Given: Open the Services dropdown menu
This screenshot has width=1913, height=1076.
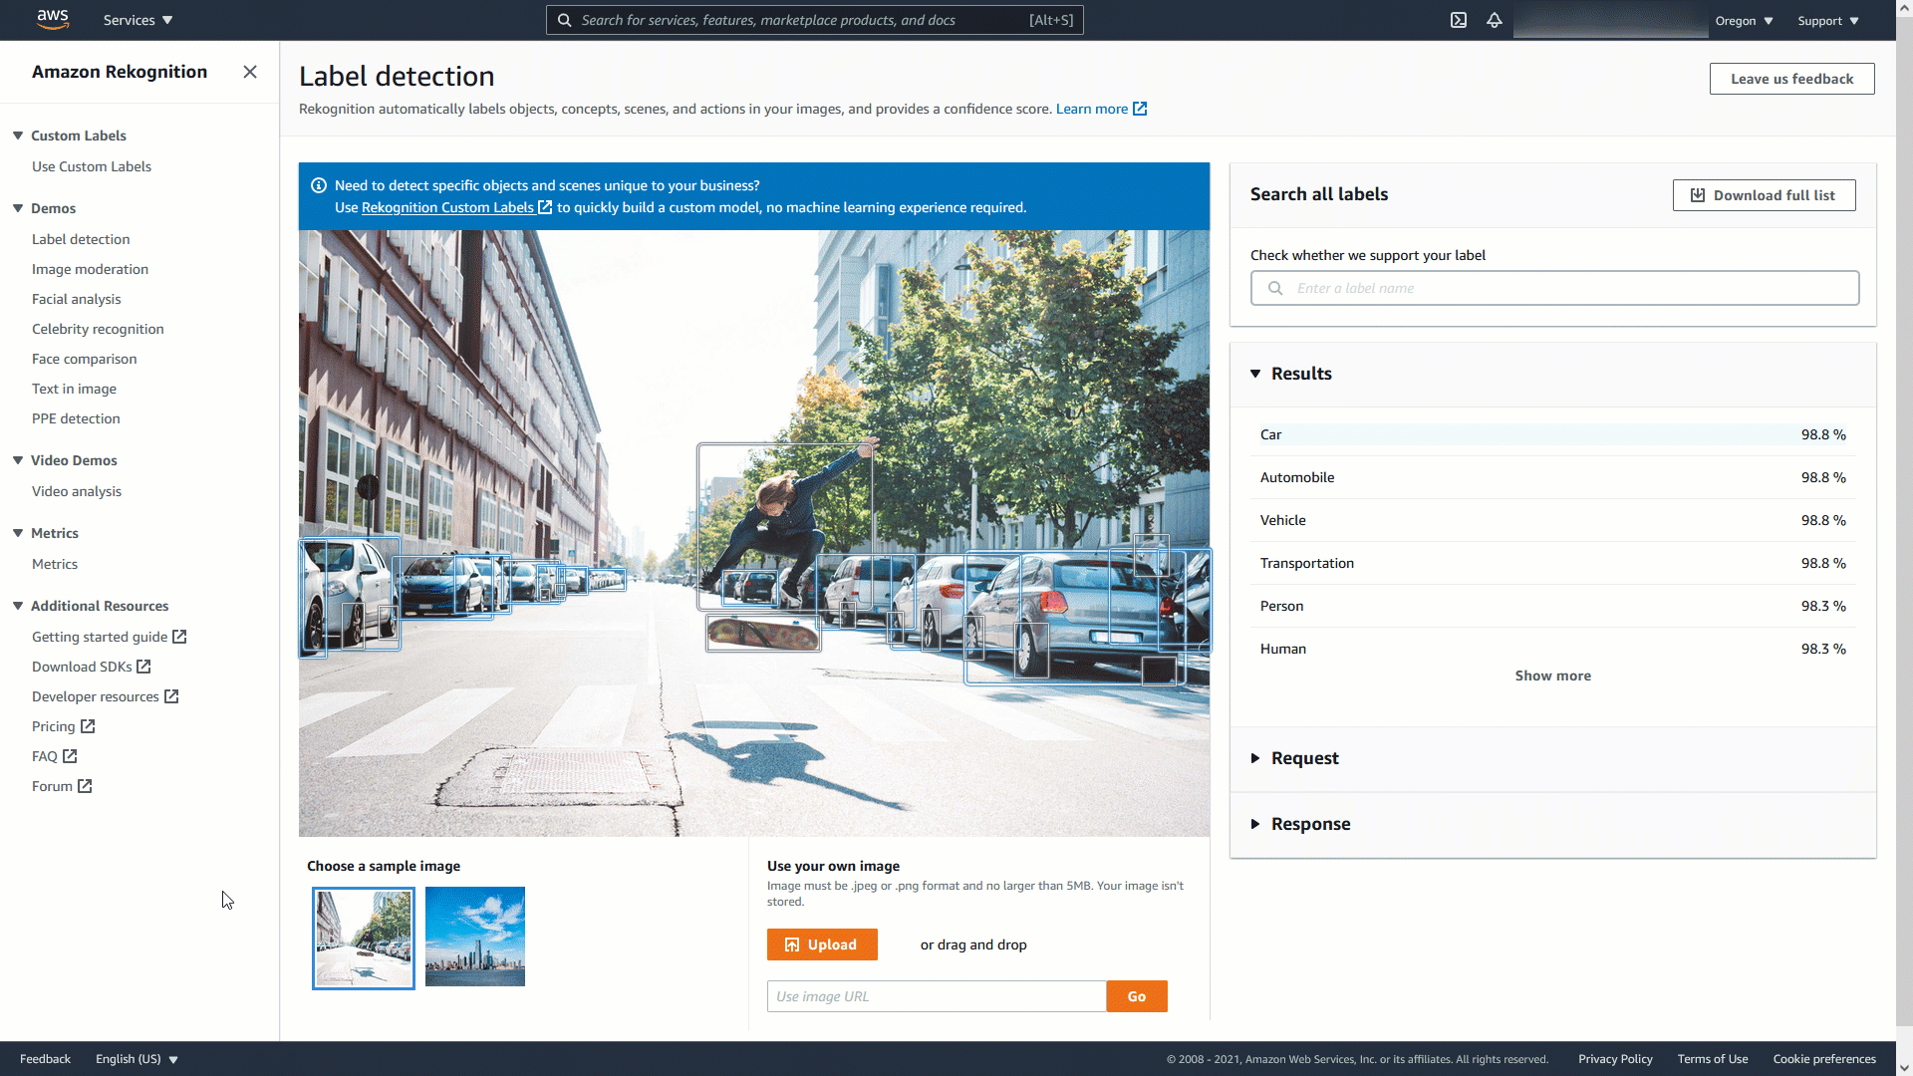Looking at the screenshot, I should [137, 20].
